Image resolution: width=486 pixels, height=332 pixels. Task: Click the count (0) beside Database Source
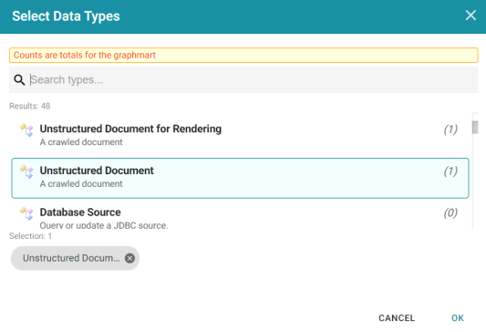coord(450,213)
